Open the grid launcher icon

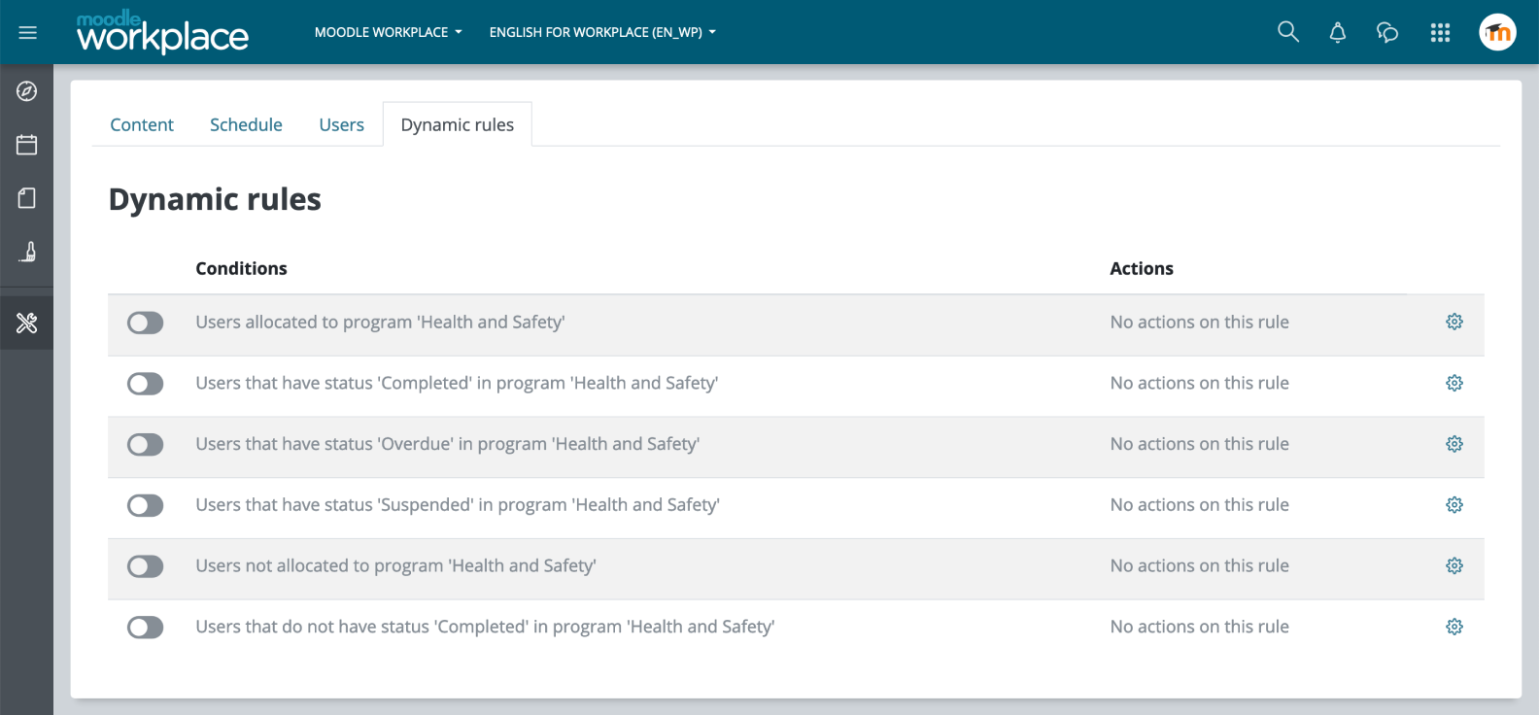(1440, 33)
